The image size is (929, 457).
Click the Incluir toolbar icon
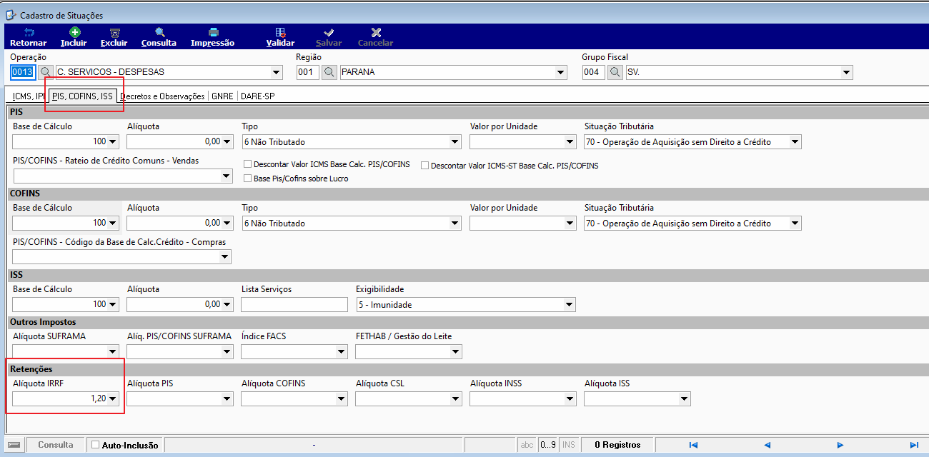pyautogui.click(x=74, y=32)
